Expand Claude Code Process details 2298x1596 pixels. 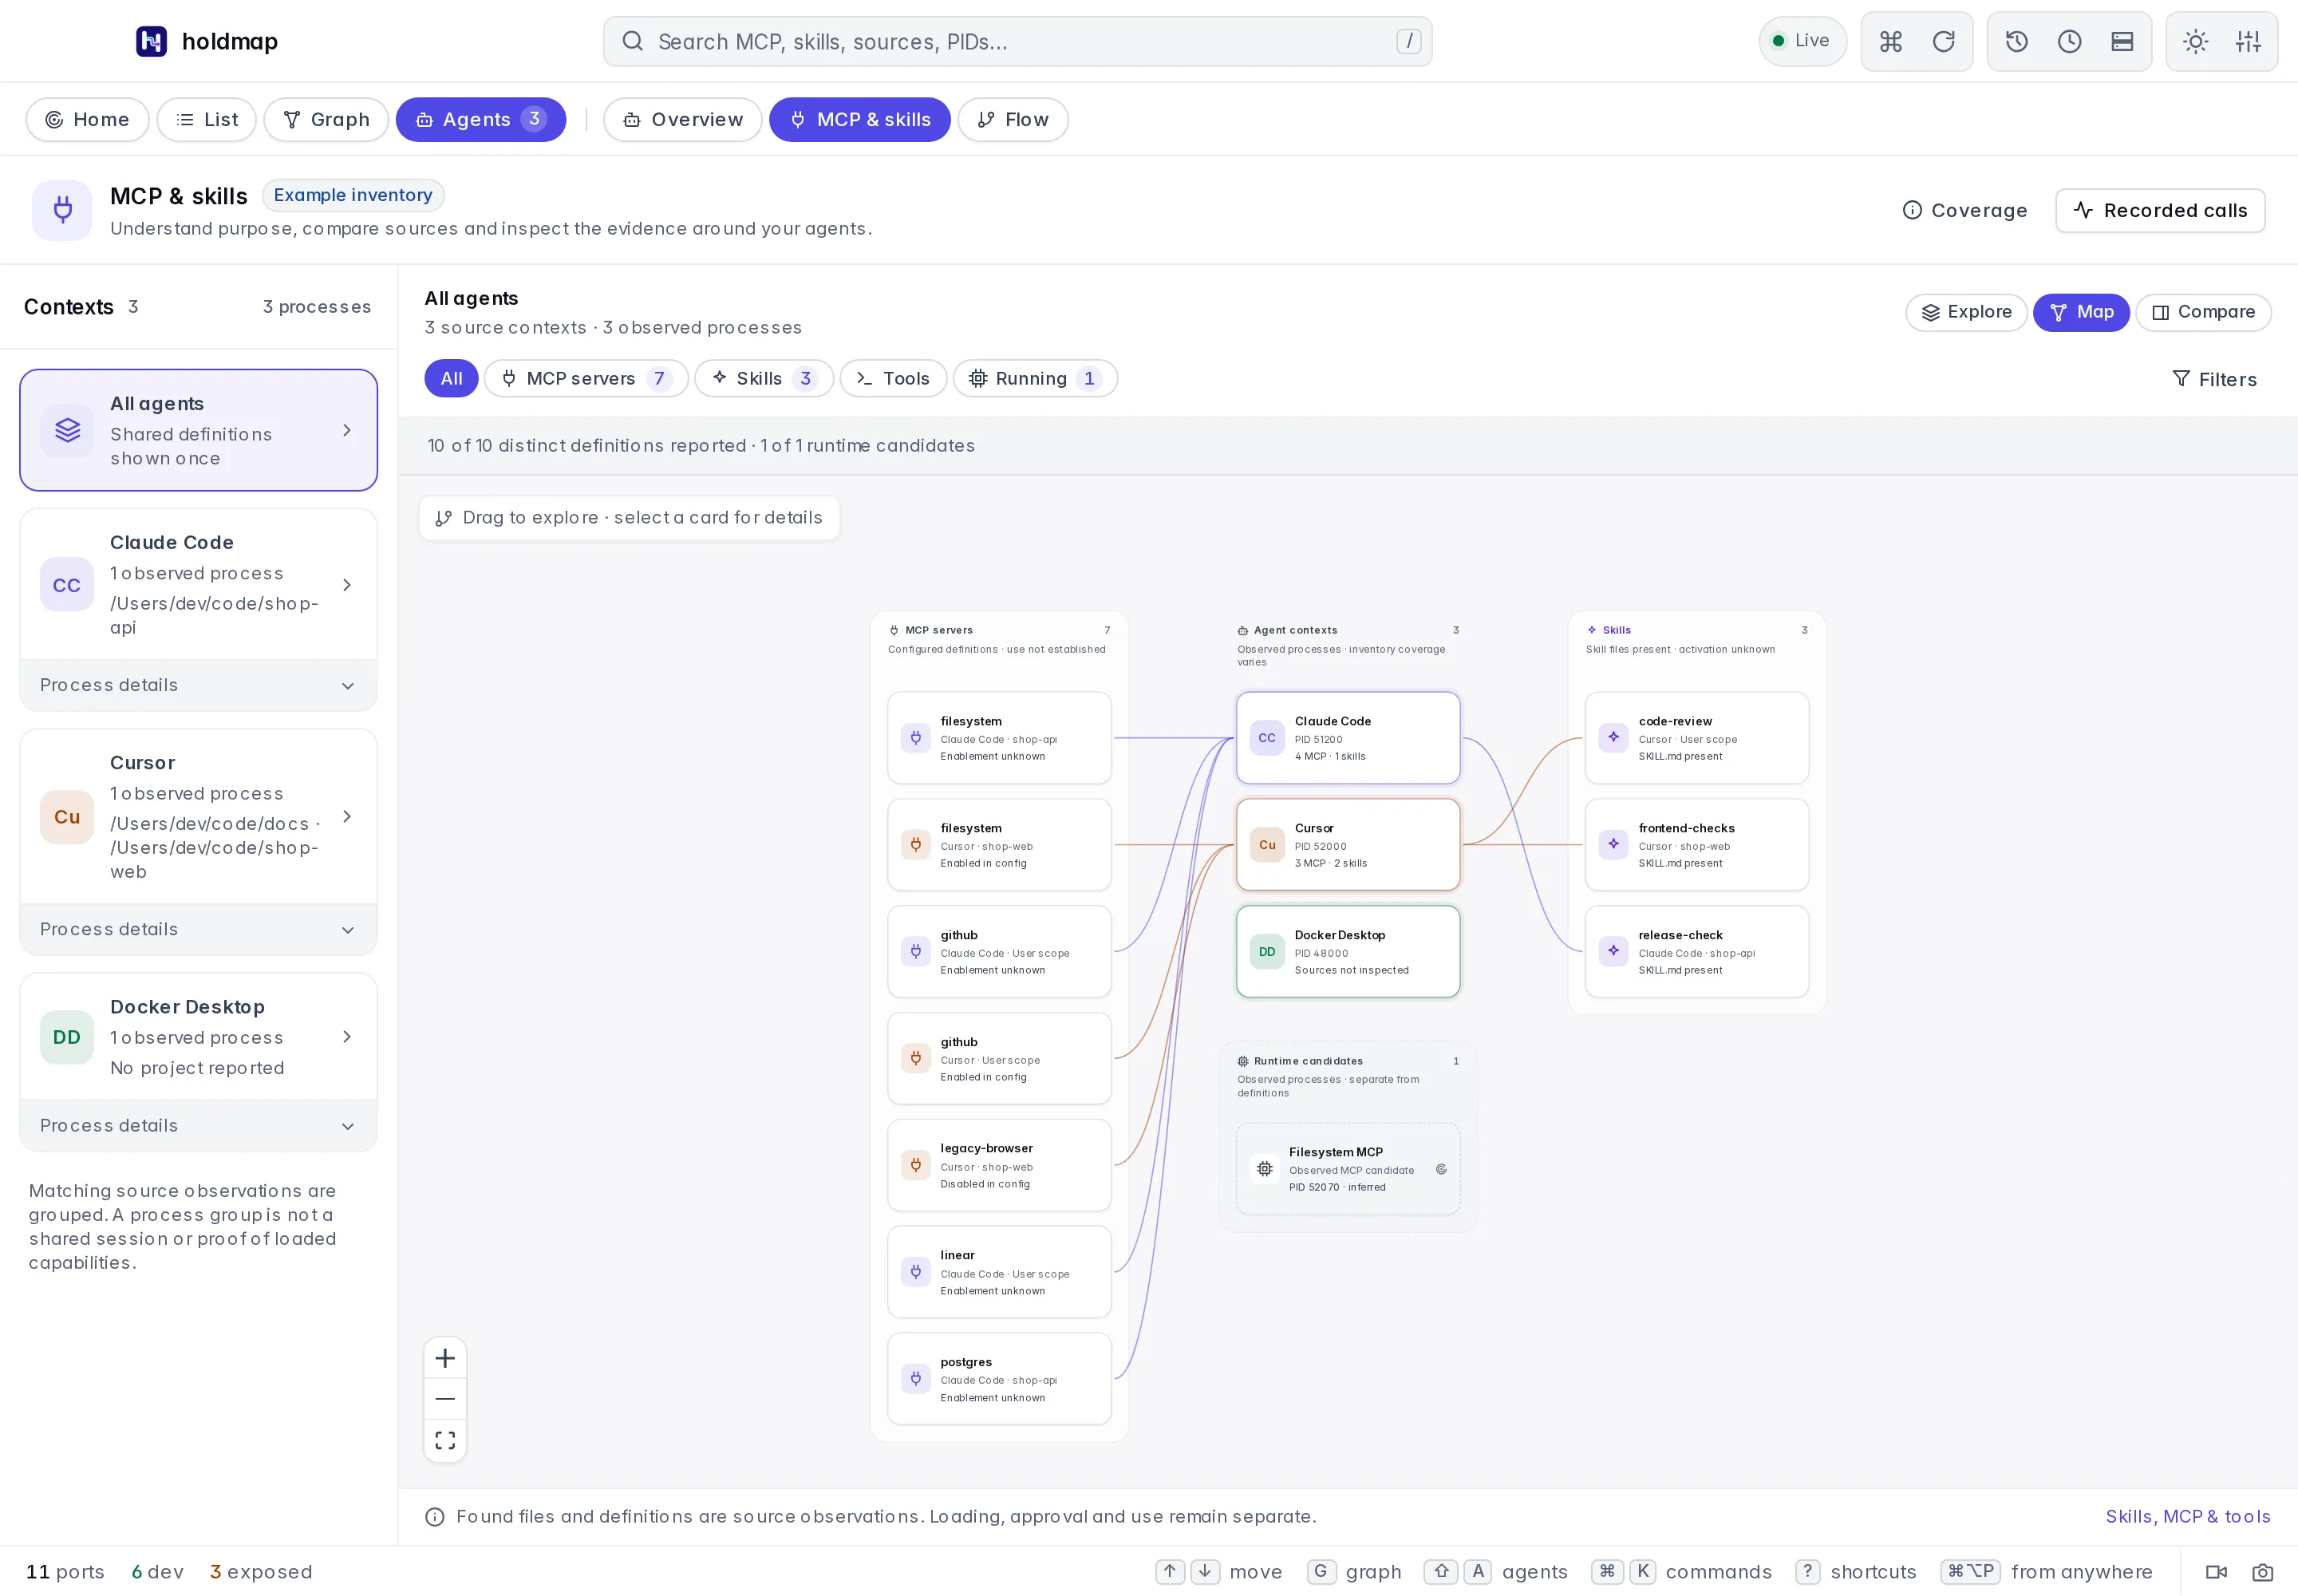pos(198,685)
